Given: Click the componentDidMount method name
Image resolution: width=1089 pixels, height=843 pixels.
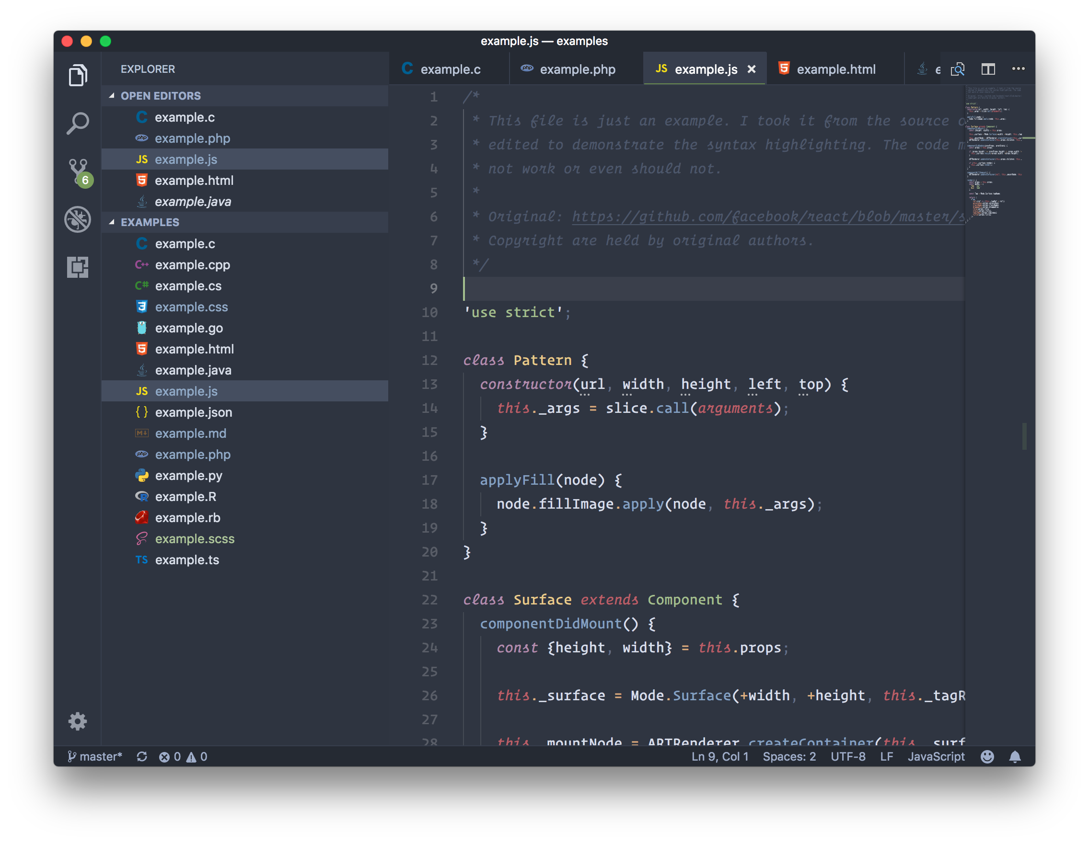Looking at the screenshot, I should [550, 624].
